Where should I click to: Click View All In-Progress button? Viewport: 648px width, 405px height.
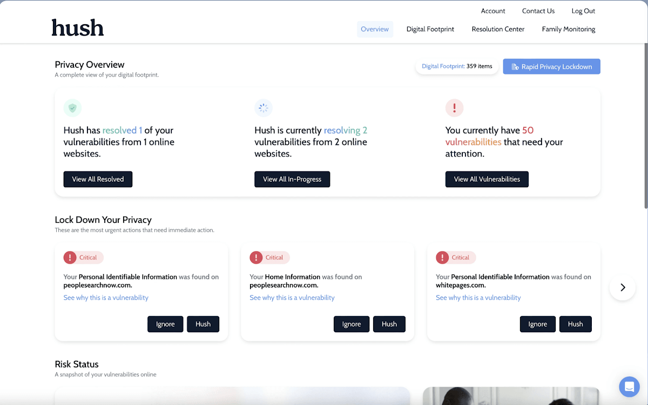point(292,179)
